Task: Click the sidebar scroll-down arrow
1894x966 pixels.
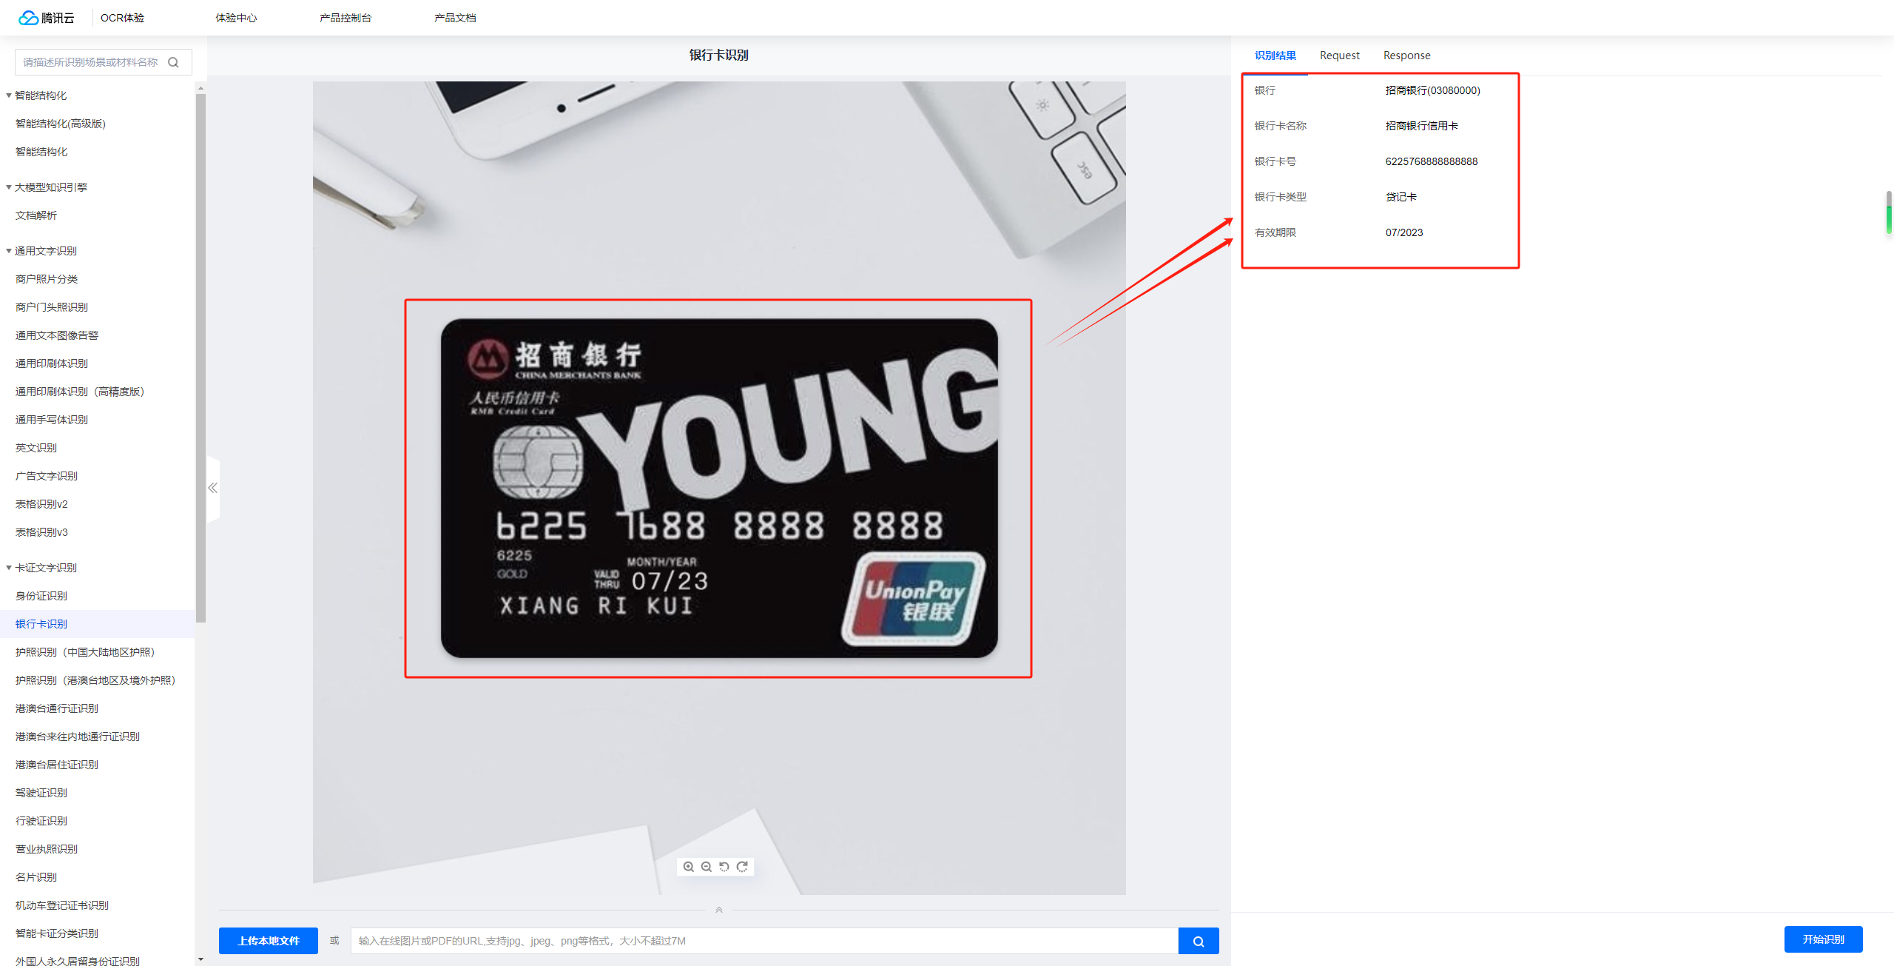Action: (x=200, y=960)
